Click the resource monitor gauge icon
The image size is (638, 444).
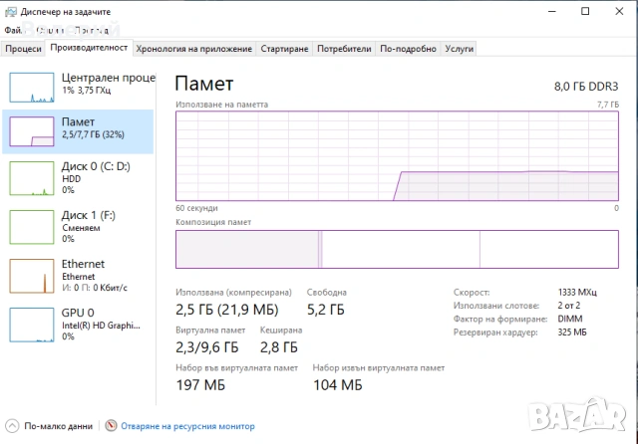pyautogui.click(x=111, y=426)
